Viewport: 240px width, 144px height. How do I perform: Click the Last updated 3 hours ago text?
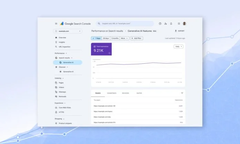point(175,38)
